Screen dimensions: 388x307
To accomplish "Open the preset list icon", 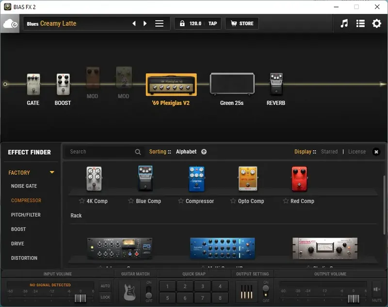I will pyautogui.click(x=360, y=23).
